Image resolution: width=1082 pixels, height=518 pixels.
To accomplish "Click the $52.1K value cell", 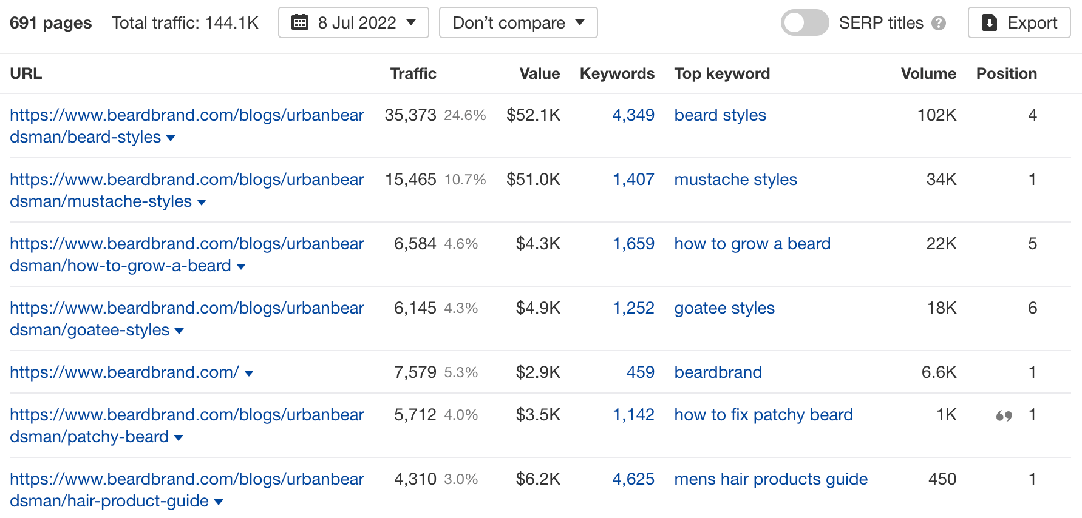I will coord(534,115).
